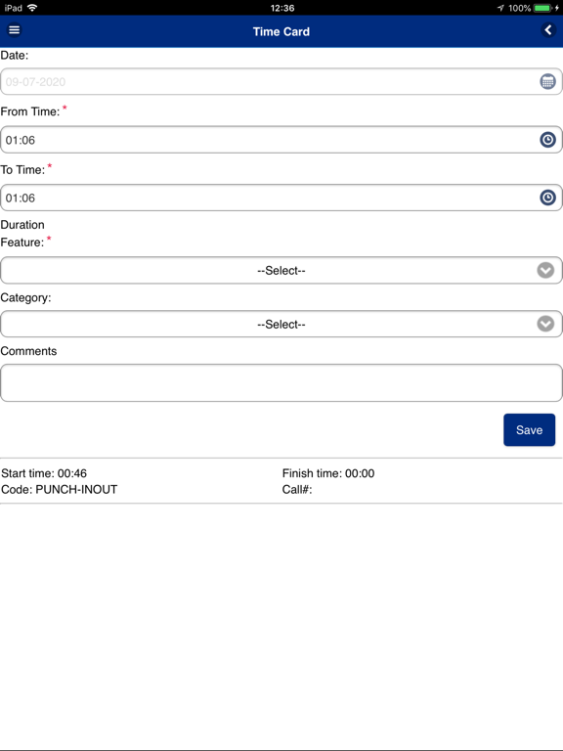
Task: Focus the To Time input field
Action: (281, 198)
